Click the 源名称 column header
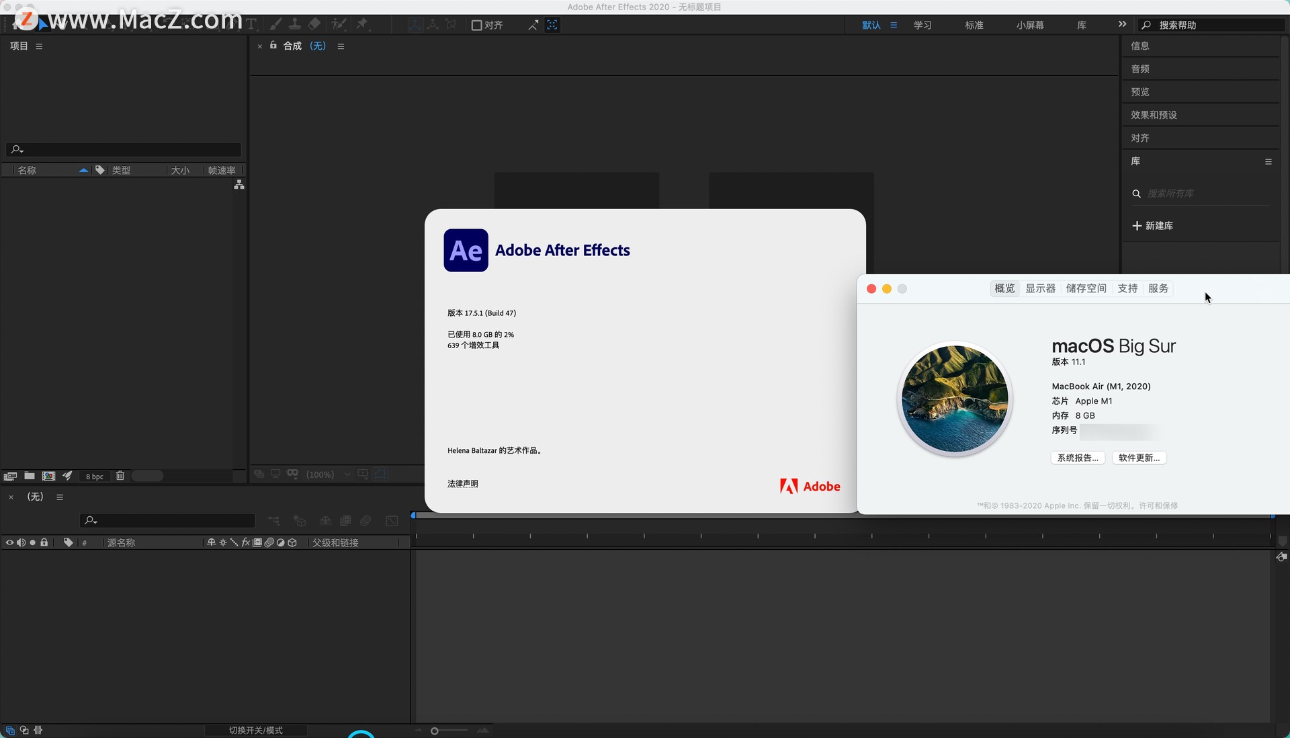This screenshot has height=738, width=1290. tap(121, 542)
